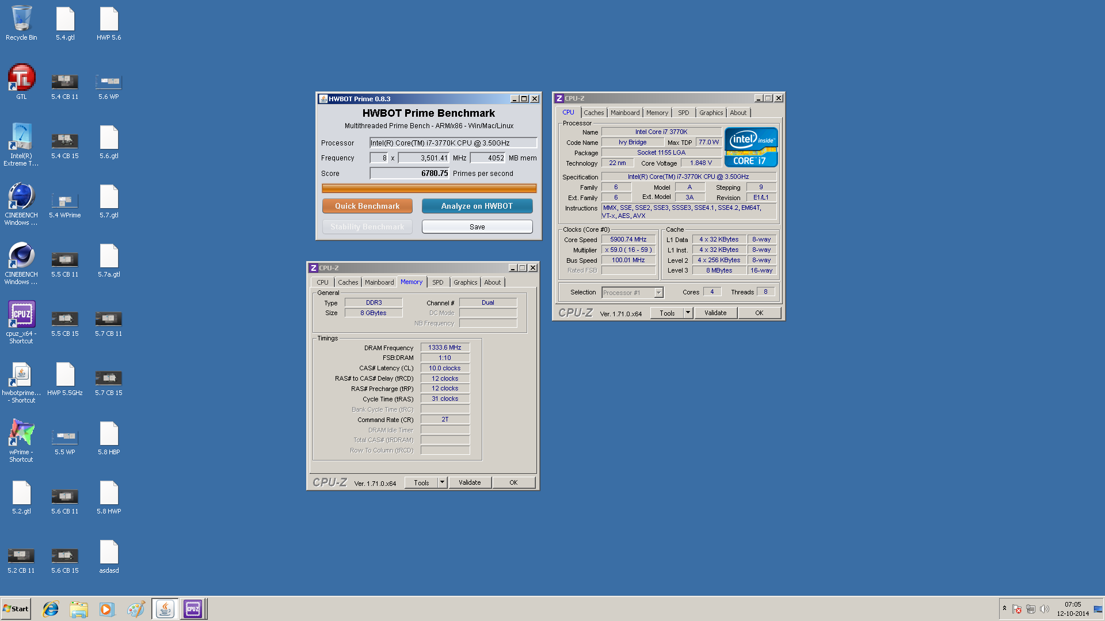Switch to Memory tab in upper CPU-Z window
Image resolution: width=1105 pixels, height=621 pixels.
click(x=657, y=113)
